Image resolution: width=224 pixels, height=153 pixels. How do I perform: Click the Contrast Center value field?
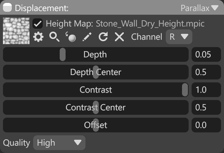(x=206, y=107)
